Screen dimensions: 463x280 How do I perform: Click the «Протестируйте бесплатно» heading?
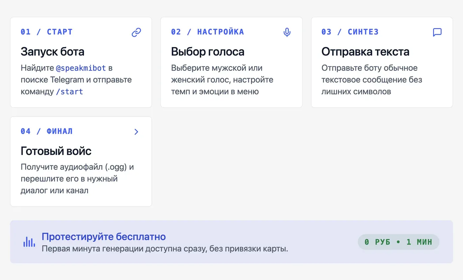pyautogui.click(x=104, y=237)
